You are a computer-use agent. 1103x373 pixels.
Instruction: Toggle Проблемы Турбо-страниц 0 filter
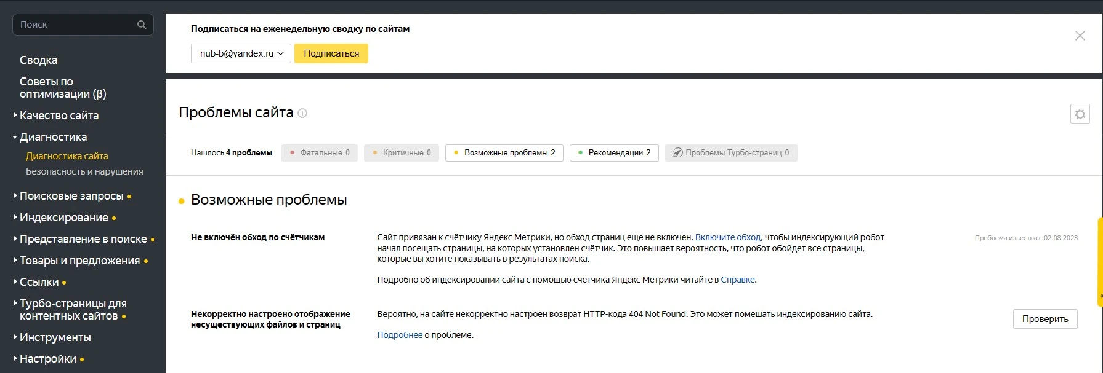(731, 153)
